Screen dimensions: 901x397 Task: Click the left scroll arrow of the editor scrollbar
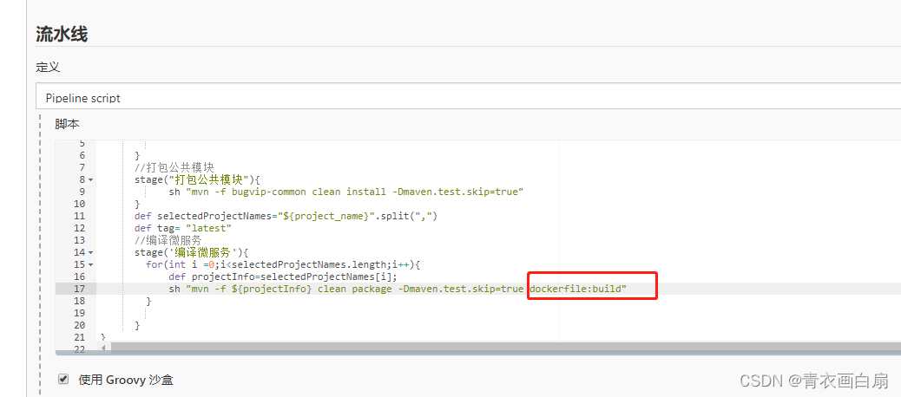[x=103, y=347]
